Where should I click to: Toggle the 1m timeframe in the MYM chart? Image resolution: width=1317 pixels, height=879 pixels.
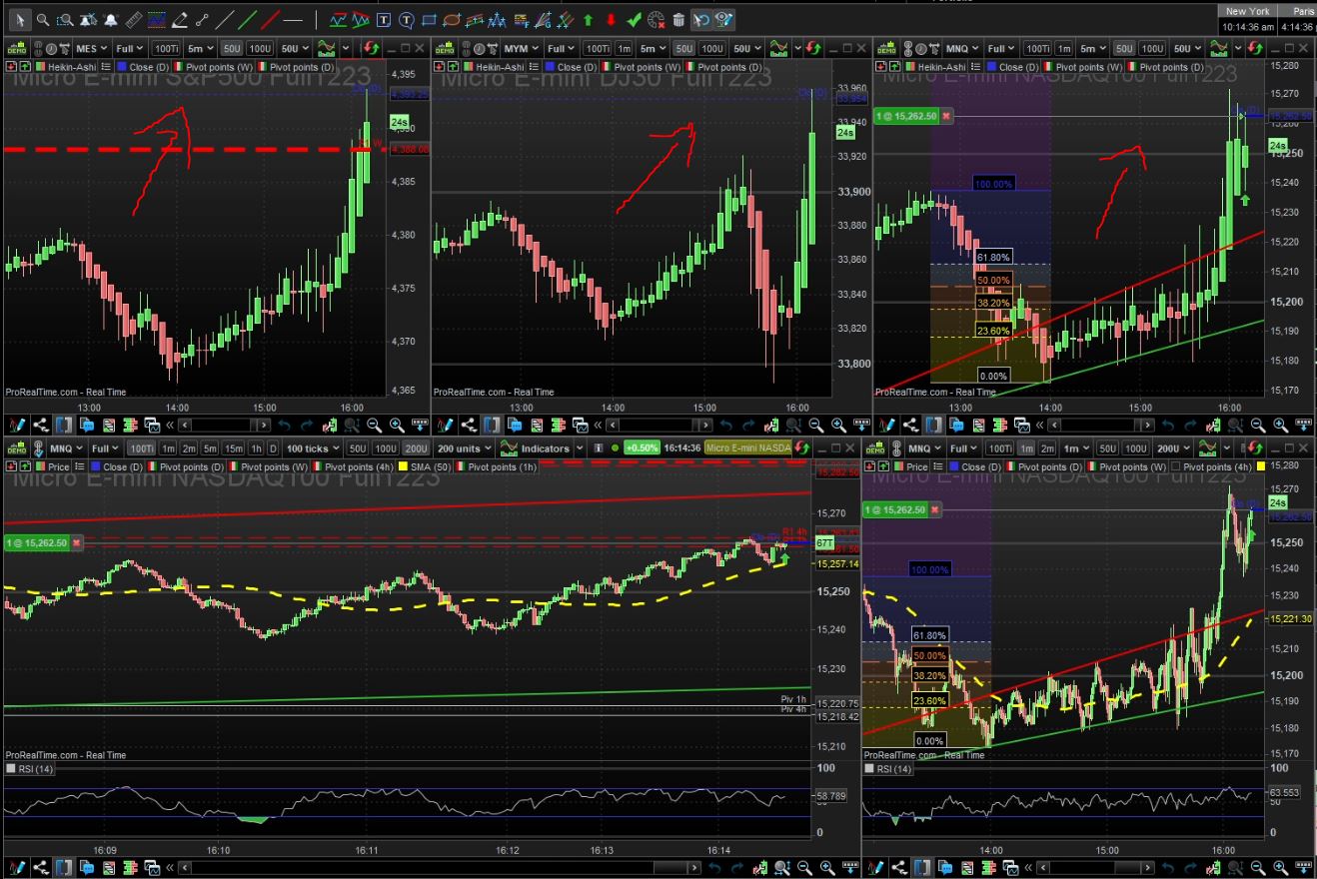click(x=624, y=48)
